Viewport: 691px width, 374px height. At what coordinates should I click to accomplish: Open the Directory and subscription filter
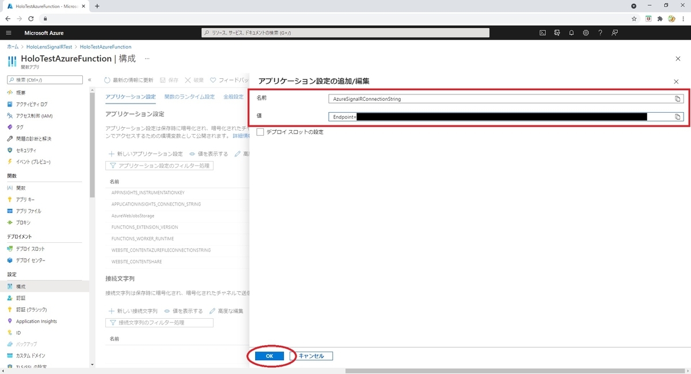point(557,33)
